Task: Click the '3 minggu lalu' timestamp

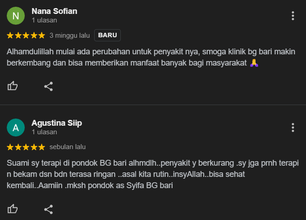Action: coord(70,35)
